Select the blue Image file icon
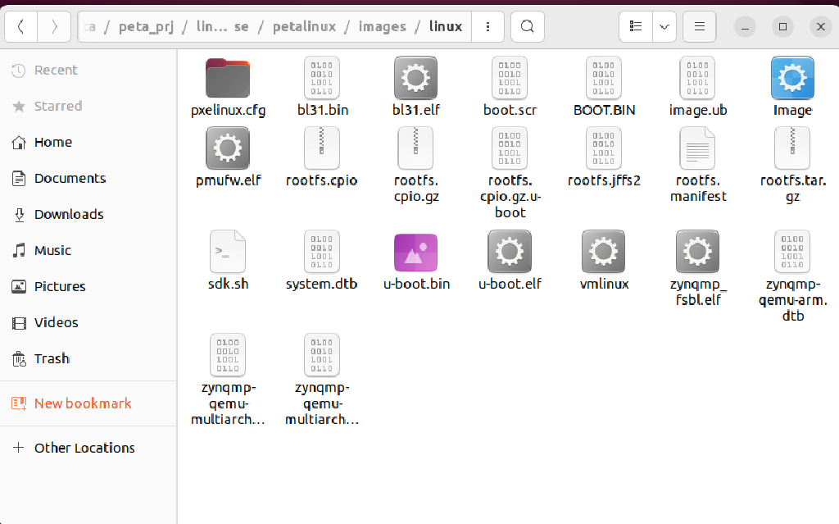The height and width of the screenshot is (524, 839). (x=791, y=79)
